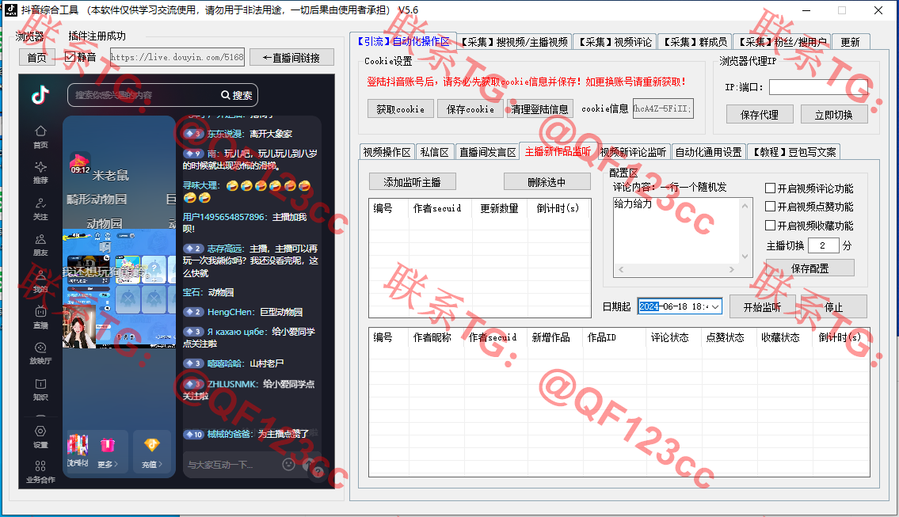Click the 保存代理 button
Screen dimensions: 899x517
click(760, 115)
